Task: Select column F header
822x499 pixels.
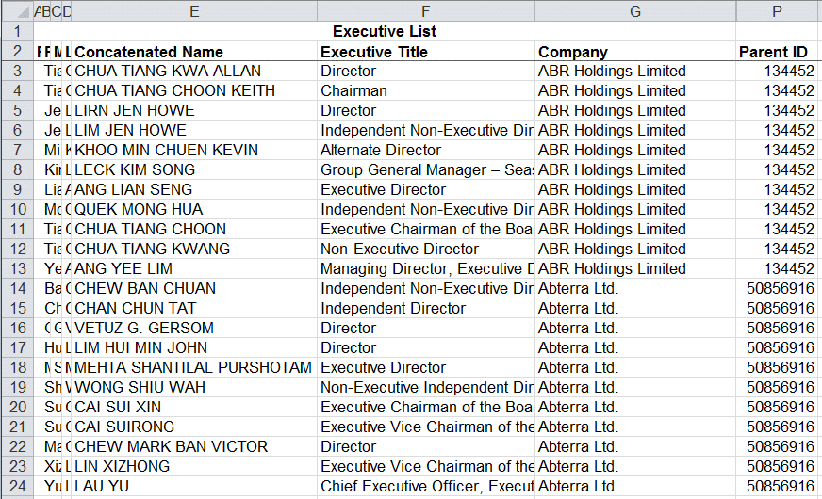Action: pos(426,11)
